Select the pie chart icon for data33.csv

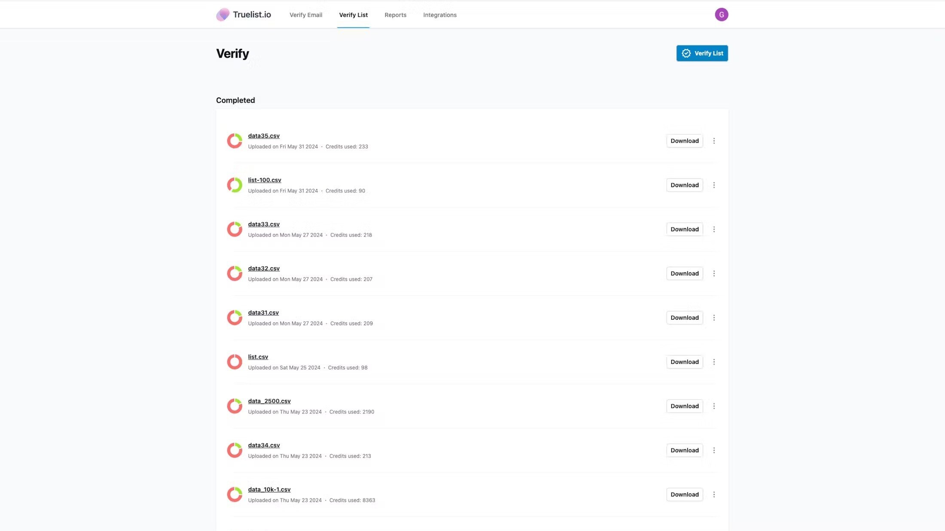click(235, 229)
